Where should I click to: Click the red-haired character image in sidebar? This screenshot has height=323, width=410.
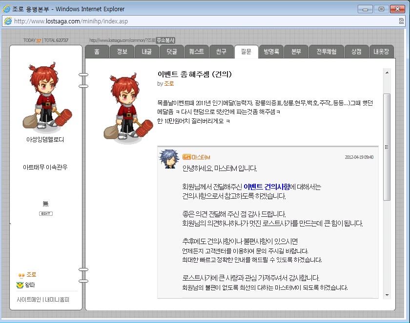tap(46, 96)
